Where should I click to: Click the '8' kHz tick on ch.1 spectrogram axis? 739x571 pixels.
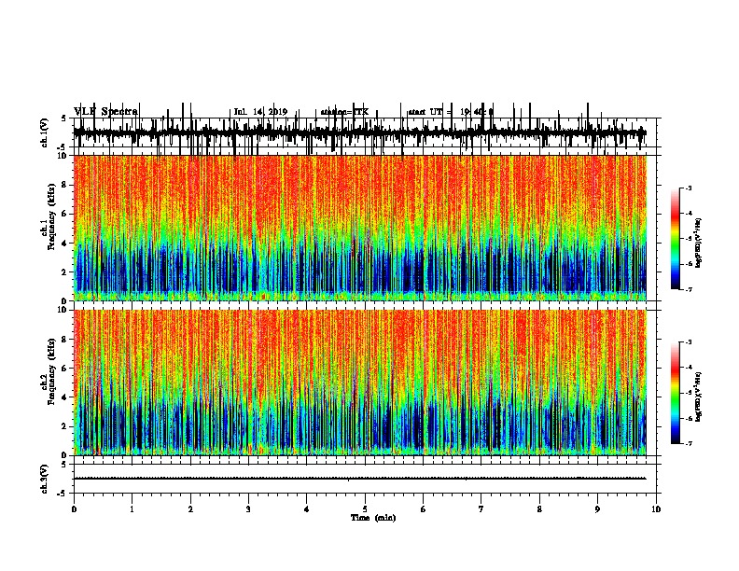point(65,185)
